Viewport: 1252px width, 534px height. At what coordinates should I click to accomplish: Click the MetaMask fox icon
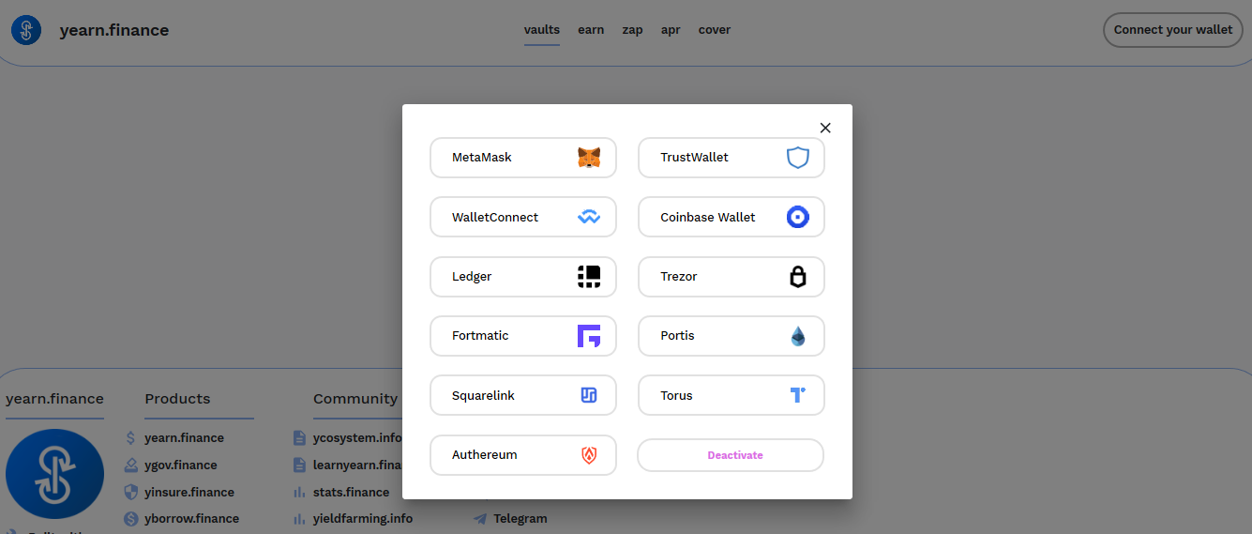point(588,158)
